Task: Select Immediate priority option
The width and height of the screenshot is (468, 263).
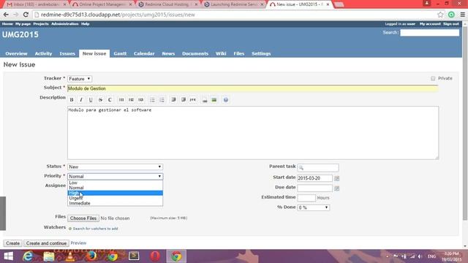Action: pyautogui.click(x=116, y=203)
